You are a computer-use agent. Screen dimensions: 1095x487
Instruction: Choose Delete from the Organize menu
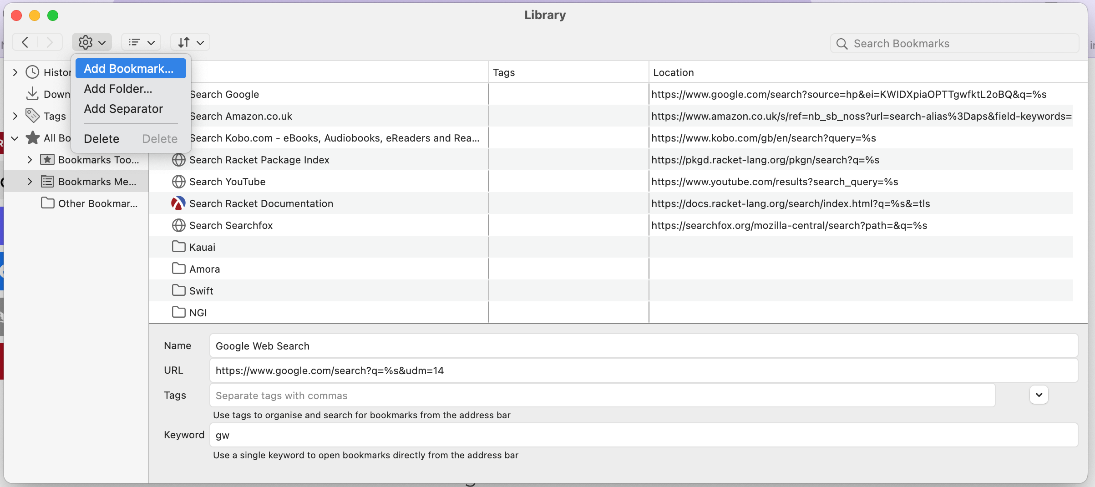(131, 139)
